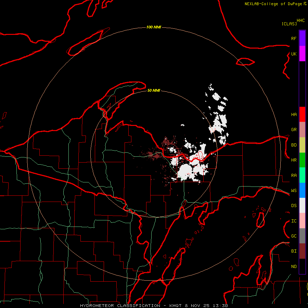Screen dimensions: 308x308
Task: Click the UK magenta legend swatch
Action: (x=302, y=54)
